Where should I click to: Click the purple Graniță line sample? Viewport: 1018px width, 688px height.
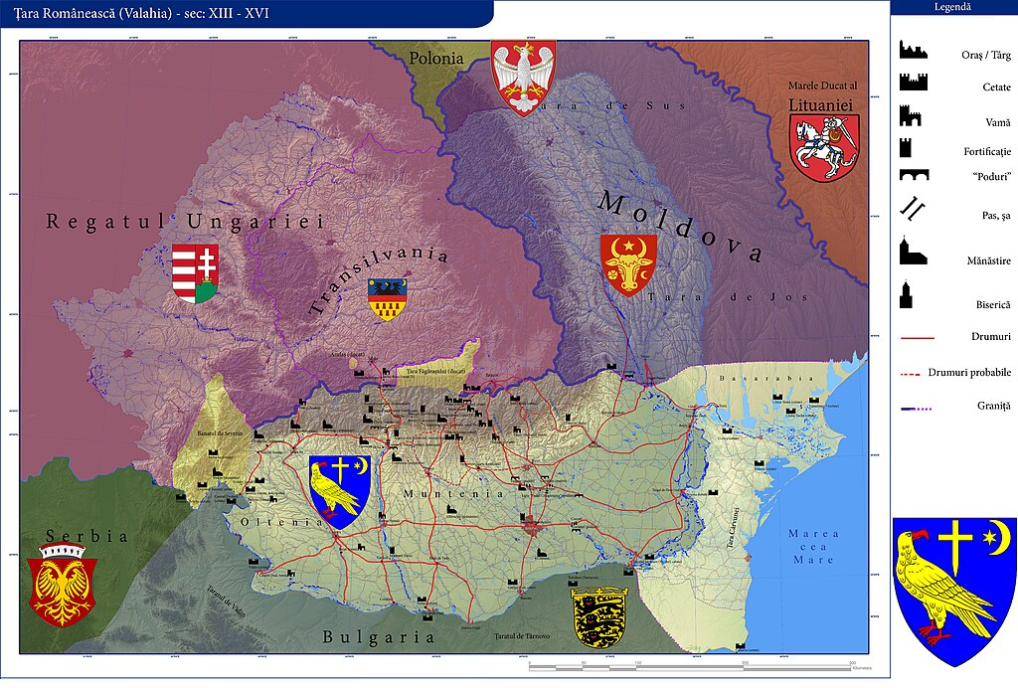pos(916,409)
